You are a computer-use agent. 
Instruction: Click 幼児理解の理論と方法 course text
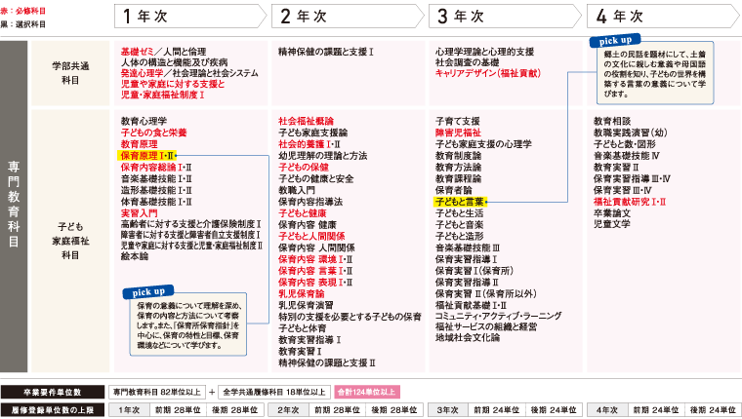[323, 155]
